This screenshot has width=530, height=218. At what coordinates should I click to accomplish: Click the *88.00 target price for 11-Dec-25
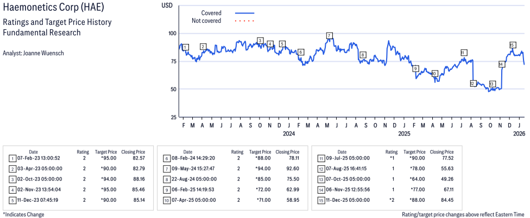click(x=417, y=200)
